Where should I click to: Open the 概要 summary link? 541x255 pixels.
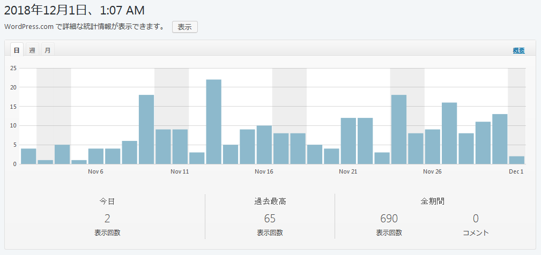(x=518, y=50)
